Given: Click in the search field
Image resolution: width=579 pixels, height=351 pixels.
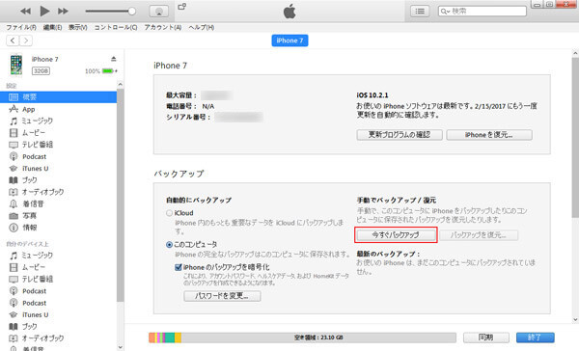Looking at the screenshot, I should coord(482,11).
